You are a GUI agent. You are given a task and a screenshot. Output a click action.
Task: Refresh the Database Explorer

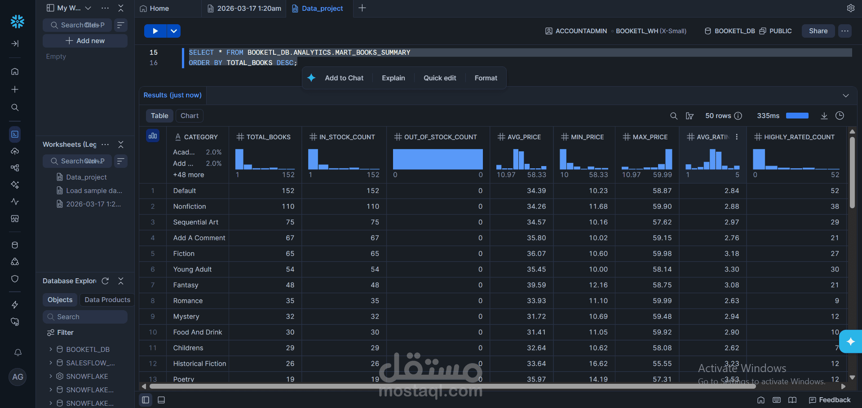pos(105,281)
